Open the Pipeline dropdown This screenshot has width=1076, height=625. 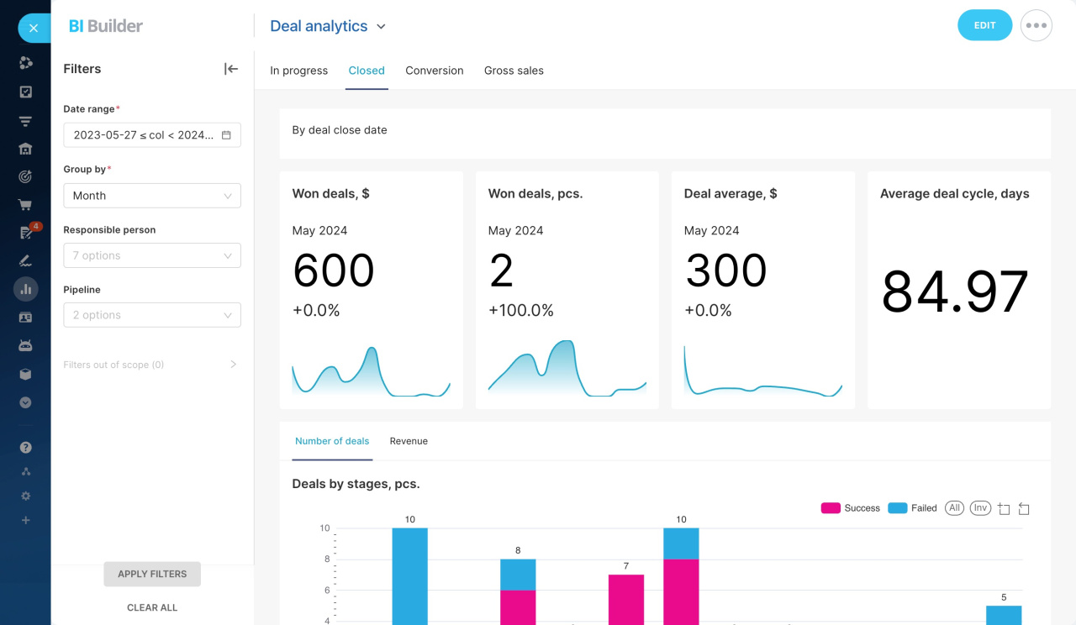click(x=152, y=315)
